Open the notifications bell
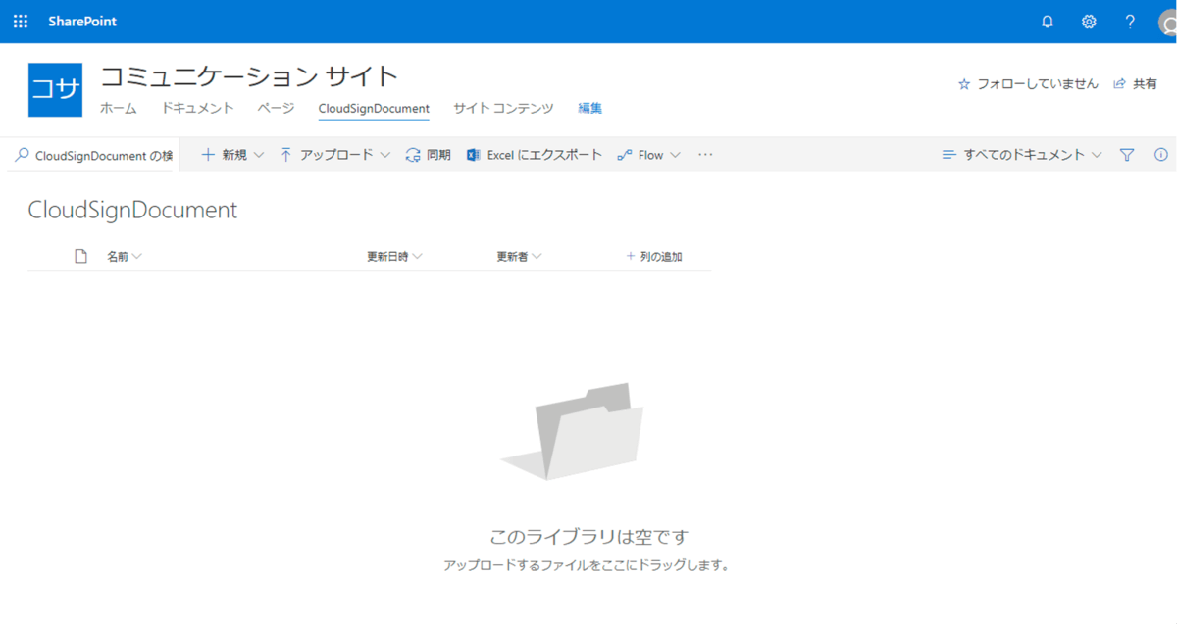 click(x=1048, y=22)
